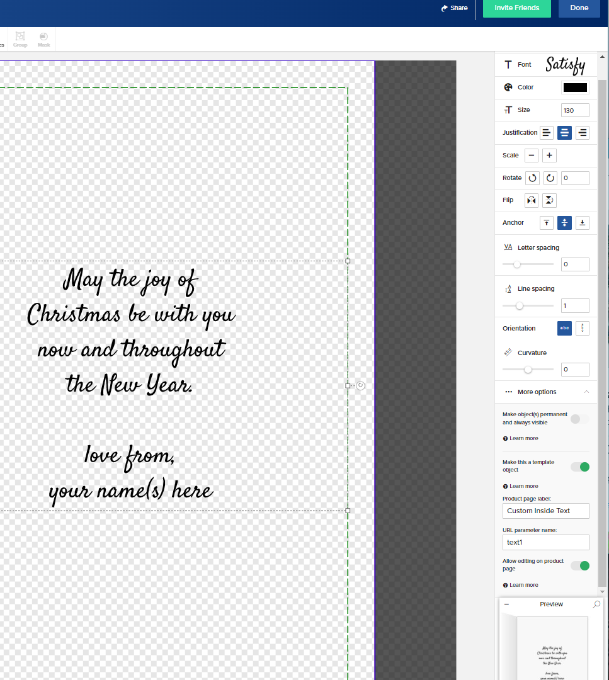Decrease scale with minus button
The width and height of the screenshot is (609, 680).
tap(532, 156)
